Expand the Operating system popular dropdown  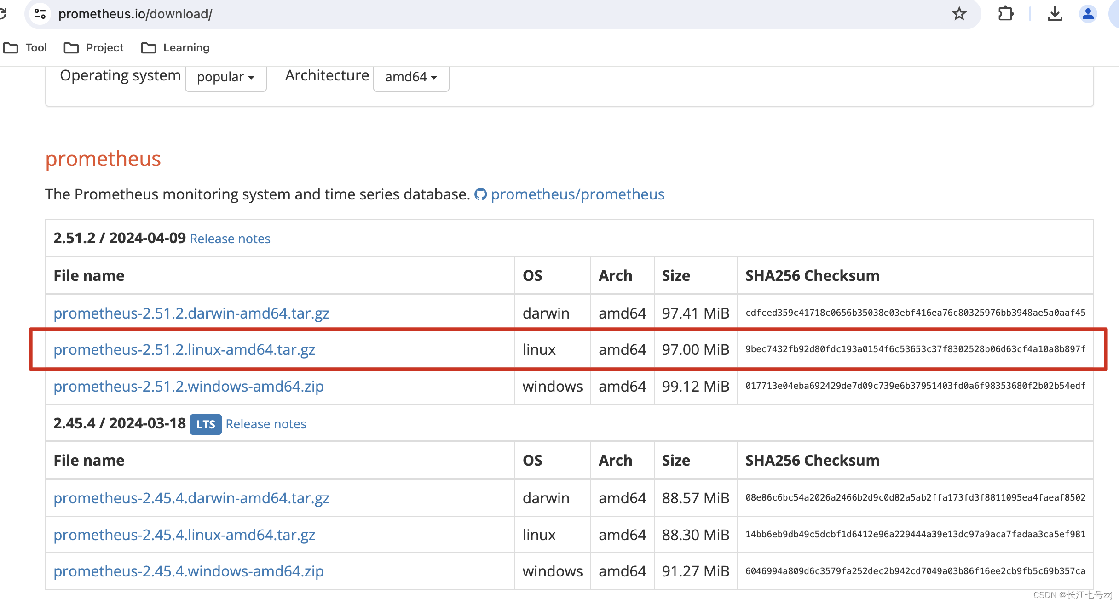225,77
